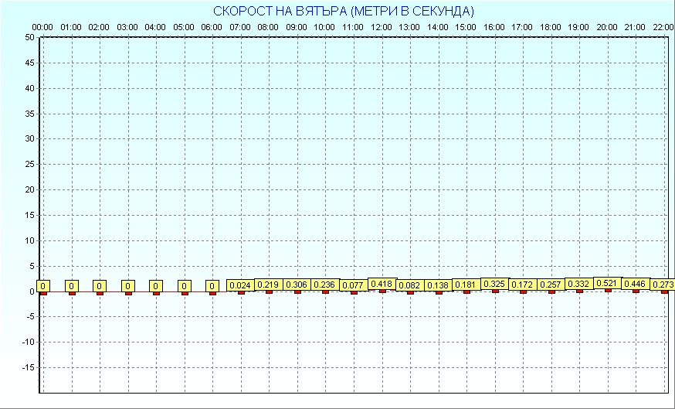675x409 pixels.
Task: Click the 12:00 time axis label
Action: (382, 27)
